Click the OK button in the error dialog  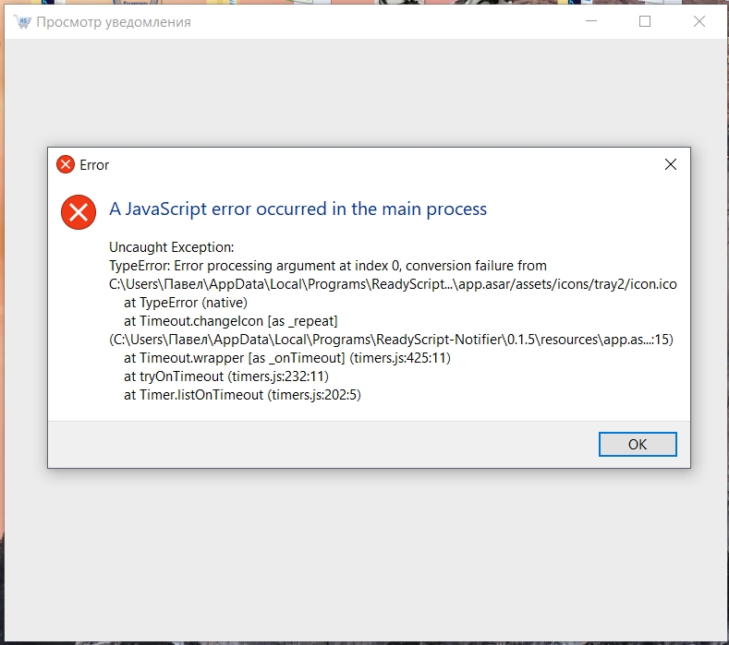tap(638, 445)
